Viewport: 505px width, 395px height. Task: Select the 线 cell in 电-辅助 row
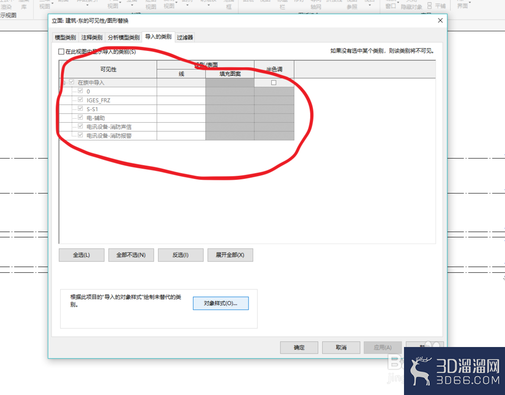181,118
